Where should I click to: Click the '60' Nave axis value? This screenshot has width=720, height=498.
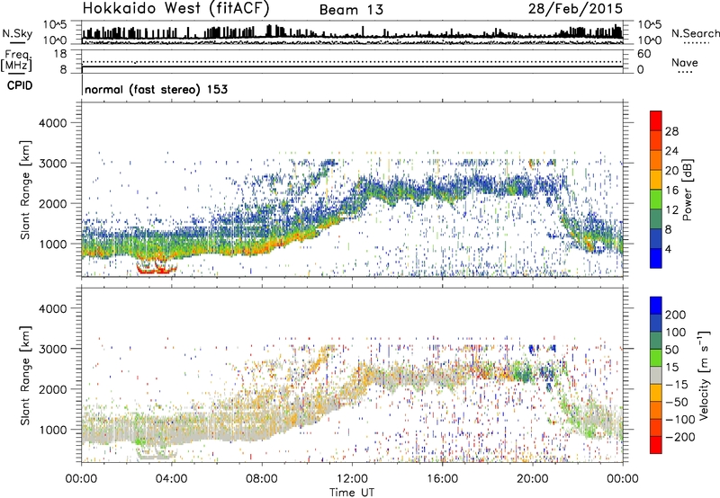coord(643,54)
